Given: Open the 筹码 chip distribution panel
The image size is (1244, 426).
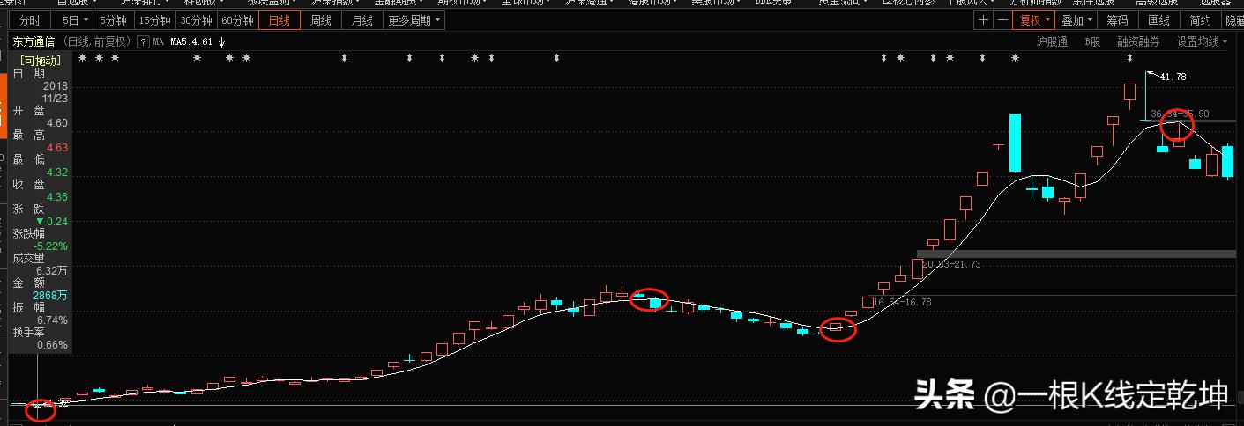Looking at the screenshot, I should pyautogui.click(x=1117, y=20).
